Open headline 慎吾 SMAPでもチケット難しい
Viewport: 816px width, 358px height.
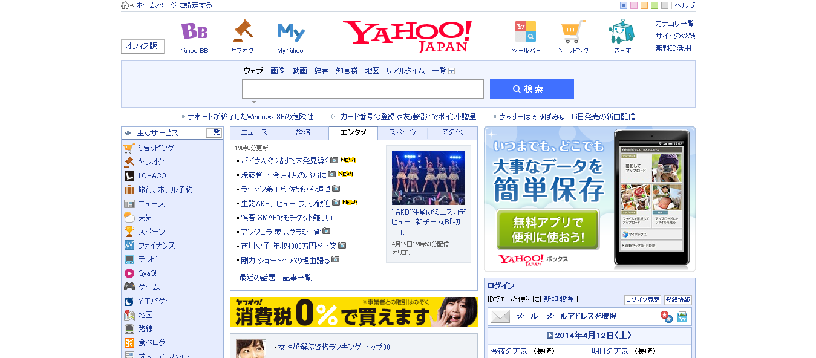tap(287, 218)
